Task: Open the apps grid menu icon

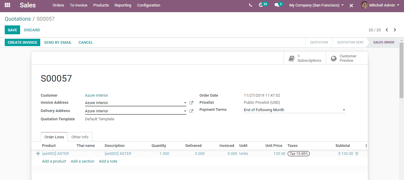Action: tap(7, 5)
